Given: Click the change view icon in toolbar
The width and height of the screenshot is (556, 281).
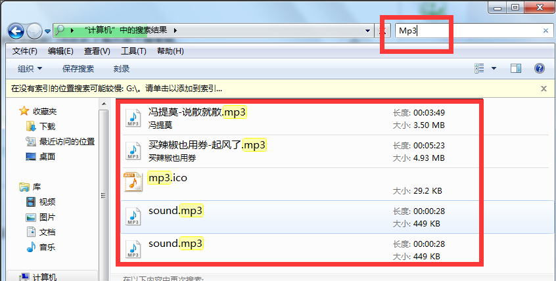Looking at the screenshot, I should 479,69.
